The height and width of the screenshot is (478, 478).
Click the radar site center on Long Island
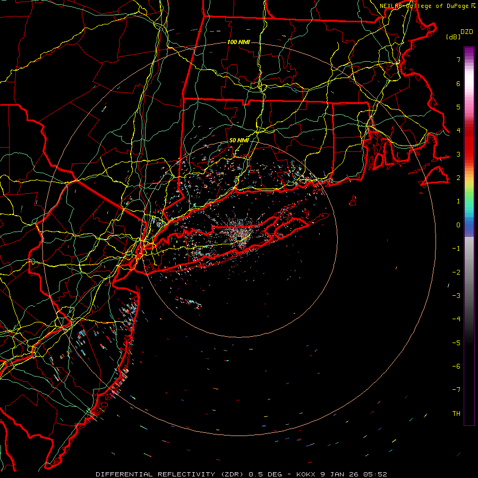(x=240, y=238)
